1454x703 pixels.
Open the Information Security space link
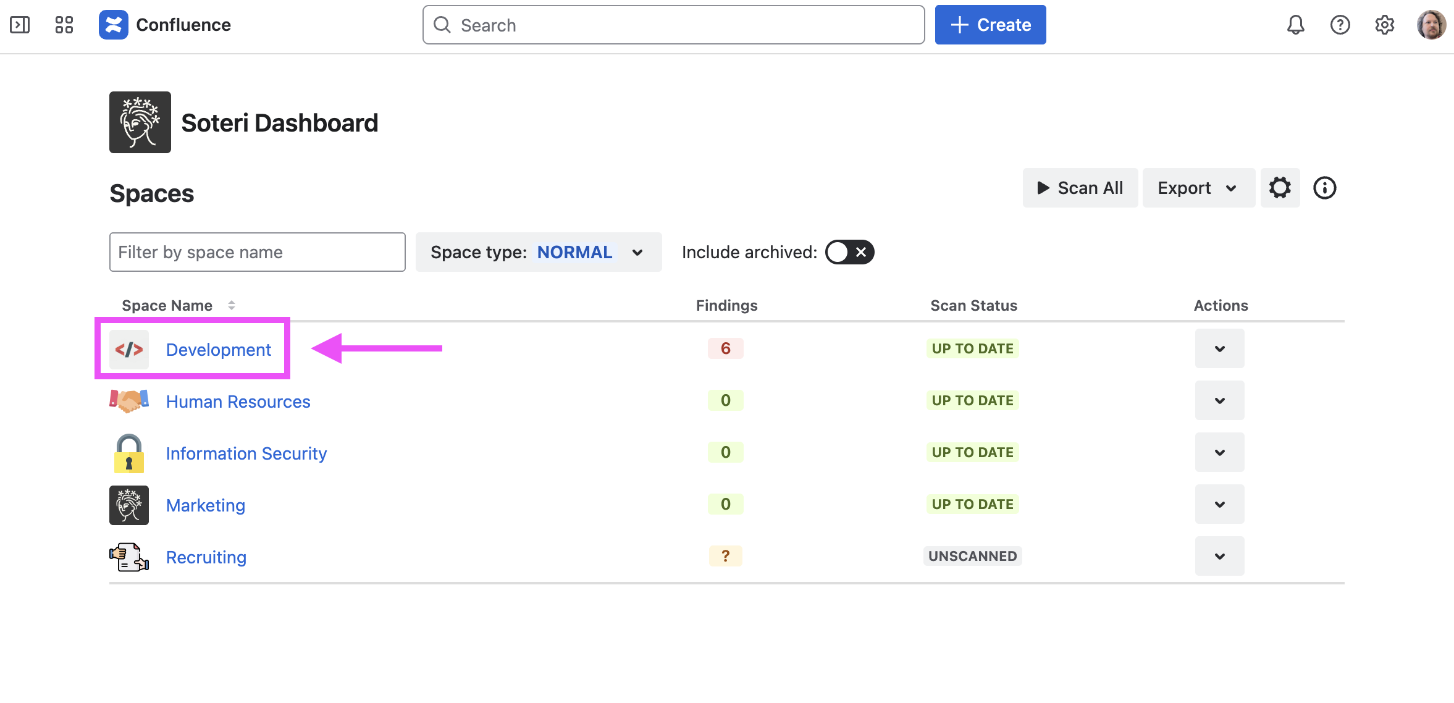[246, 453]
